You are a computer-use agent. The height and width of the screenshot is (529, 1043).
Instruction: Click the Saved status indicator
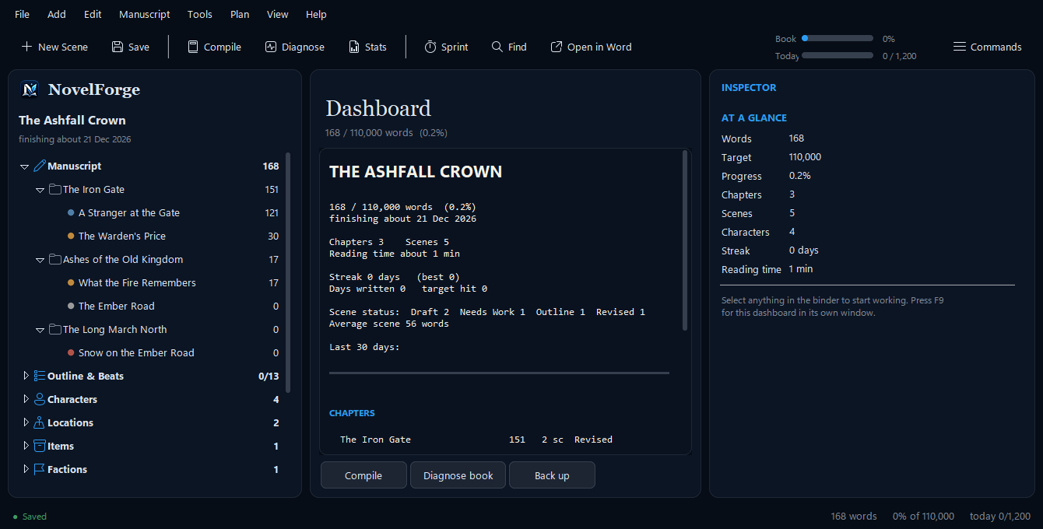(x=30, y=517)
